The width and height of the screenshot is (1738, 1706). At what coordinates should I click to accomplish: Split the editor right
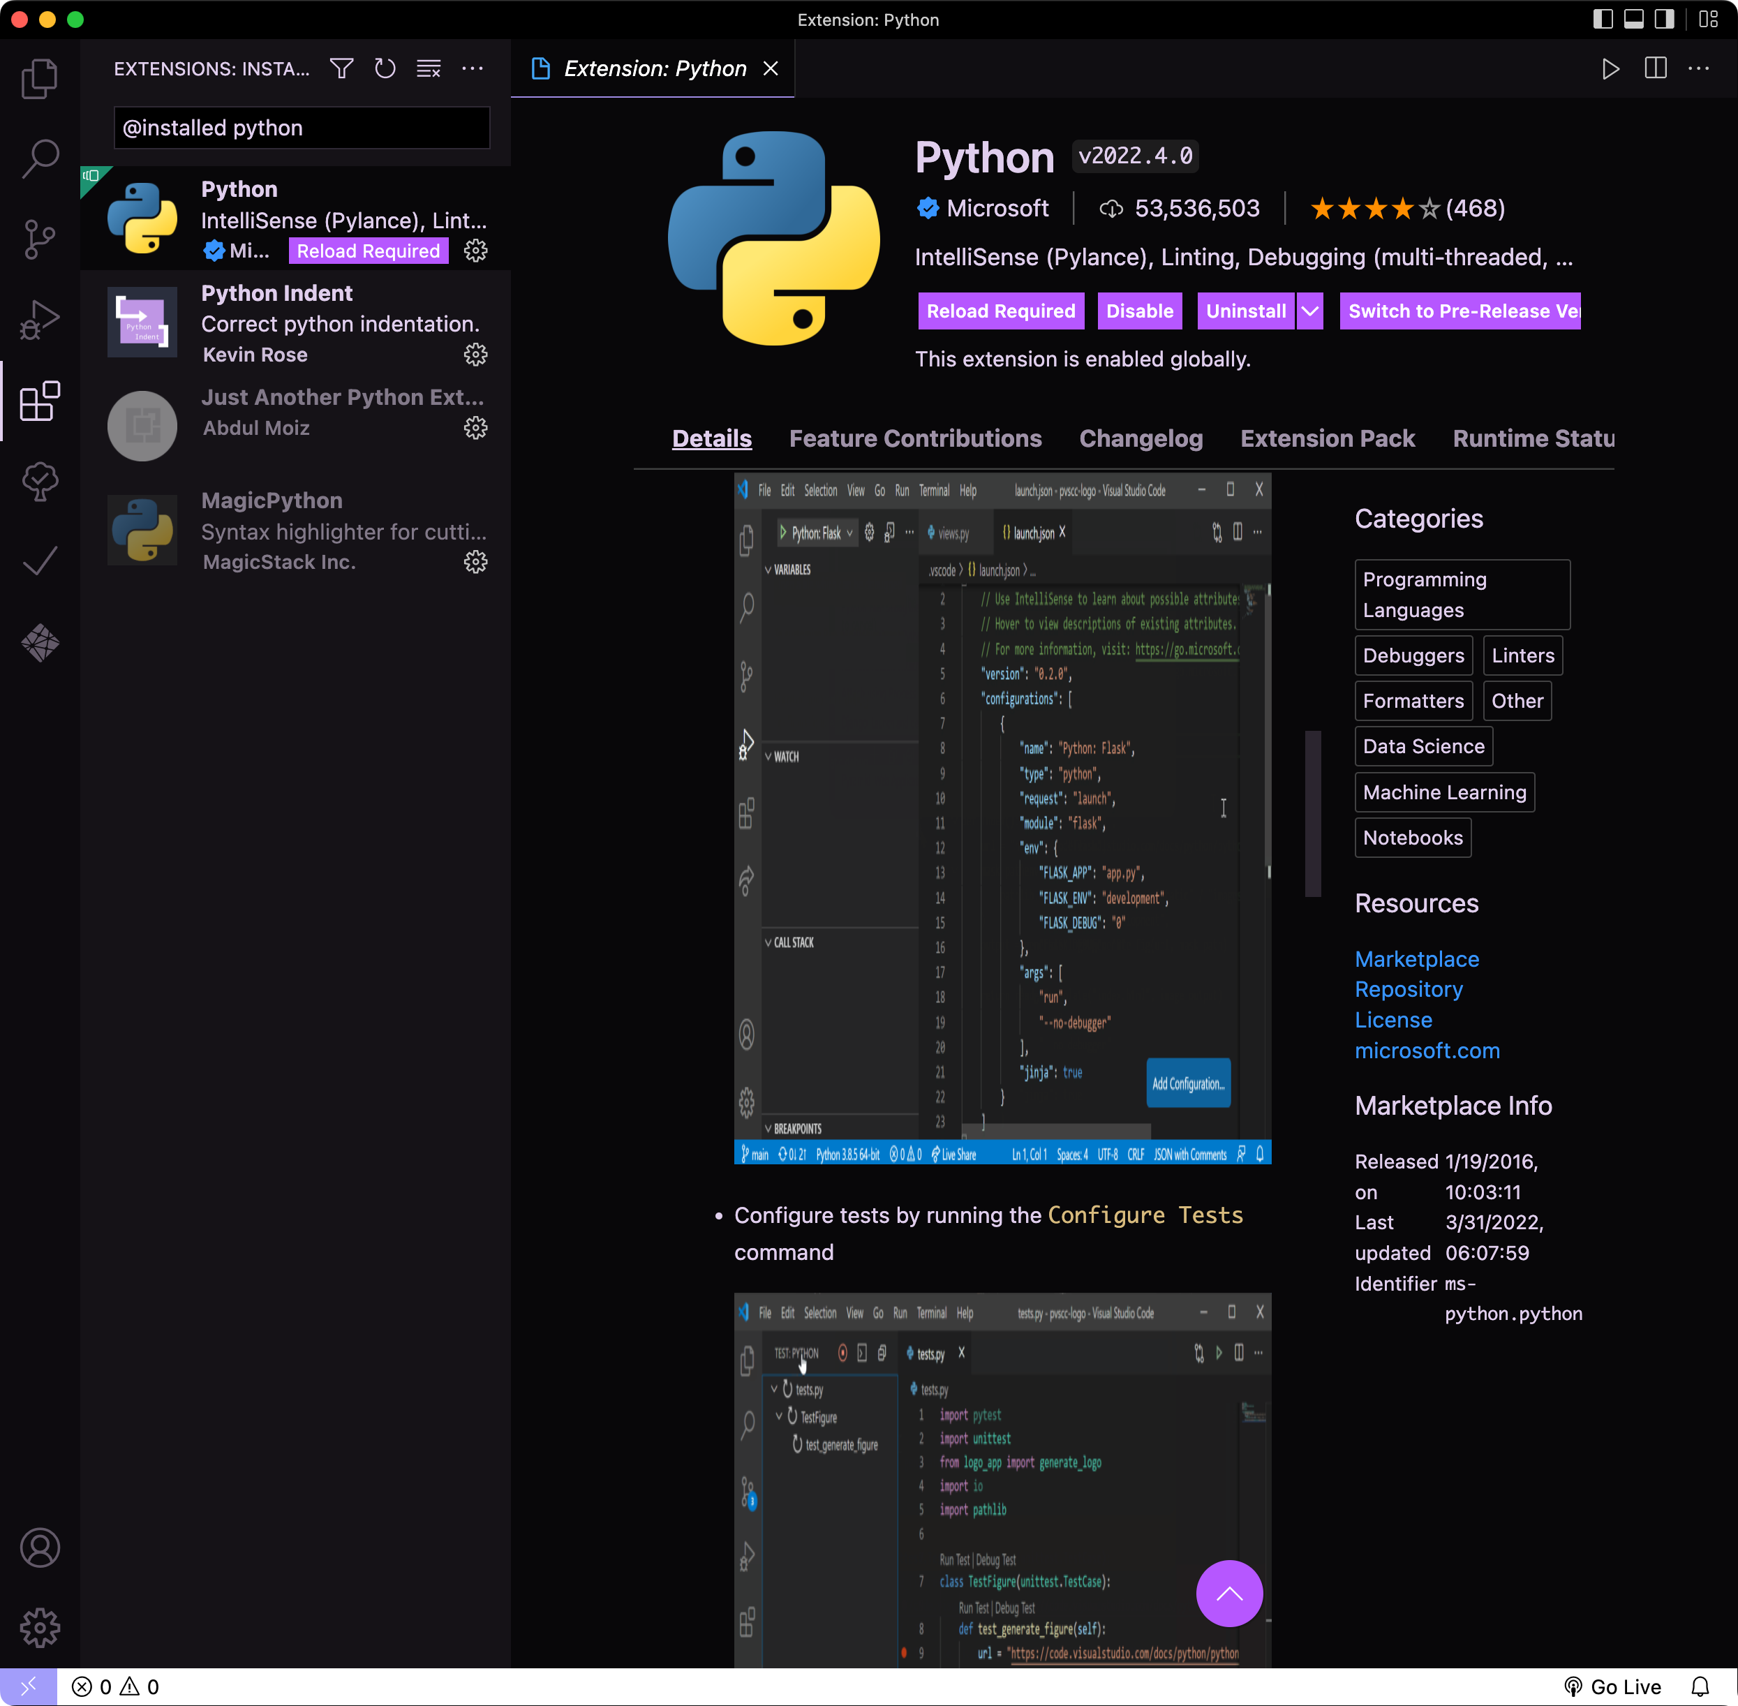click(x=1656, y=68)
